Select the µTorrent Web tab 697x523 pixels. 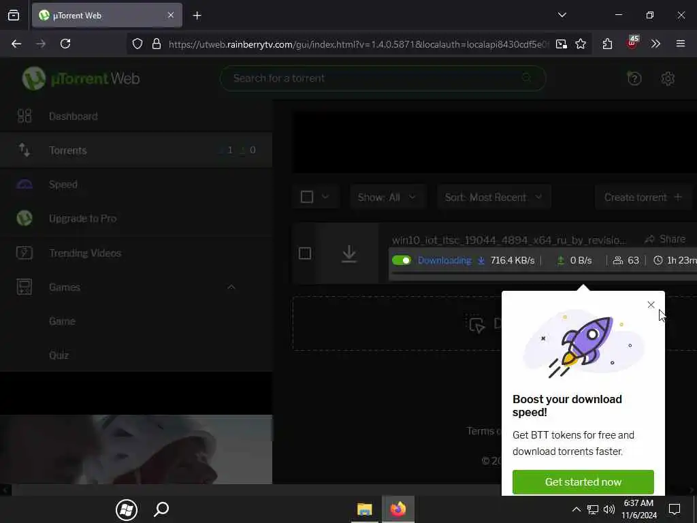coord(107,16)
